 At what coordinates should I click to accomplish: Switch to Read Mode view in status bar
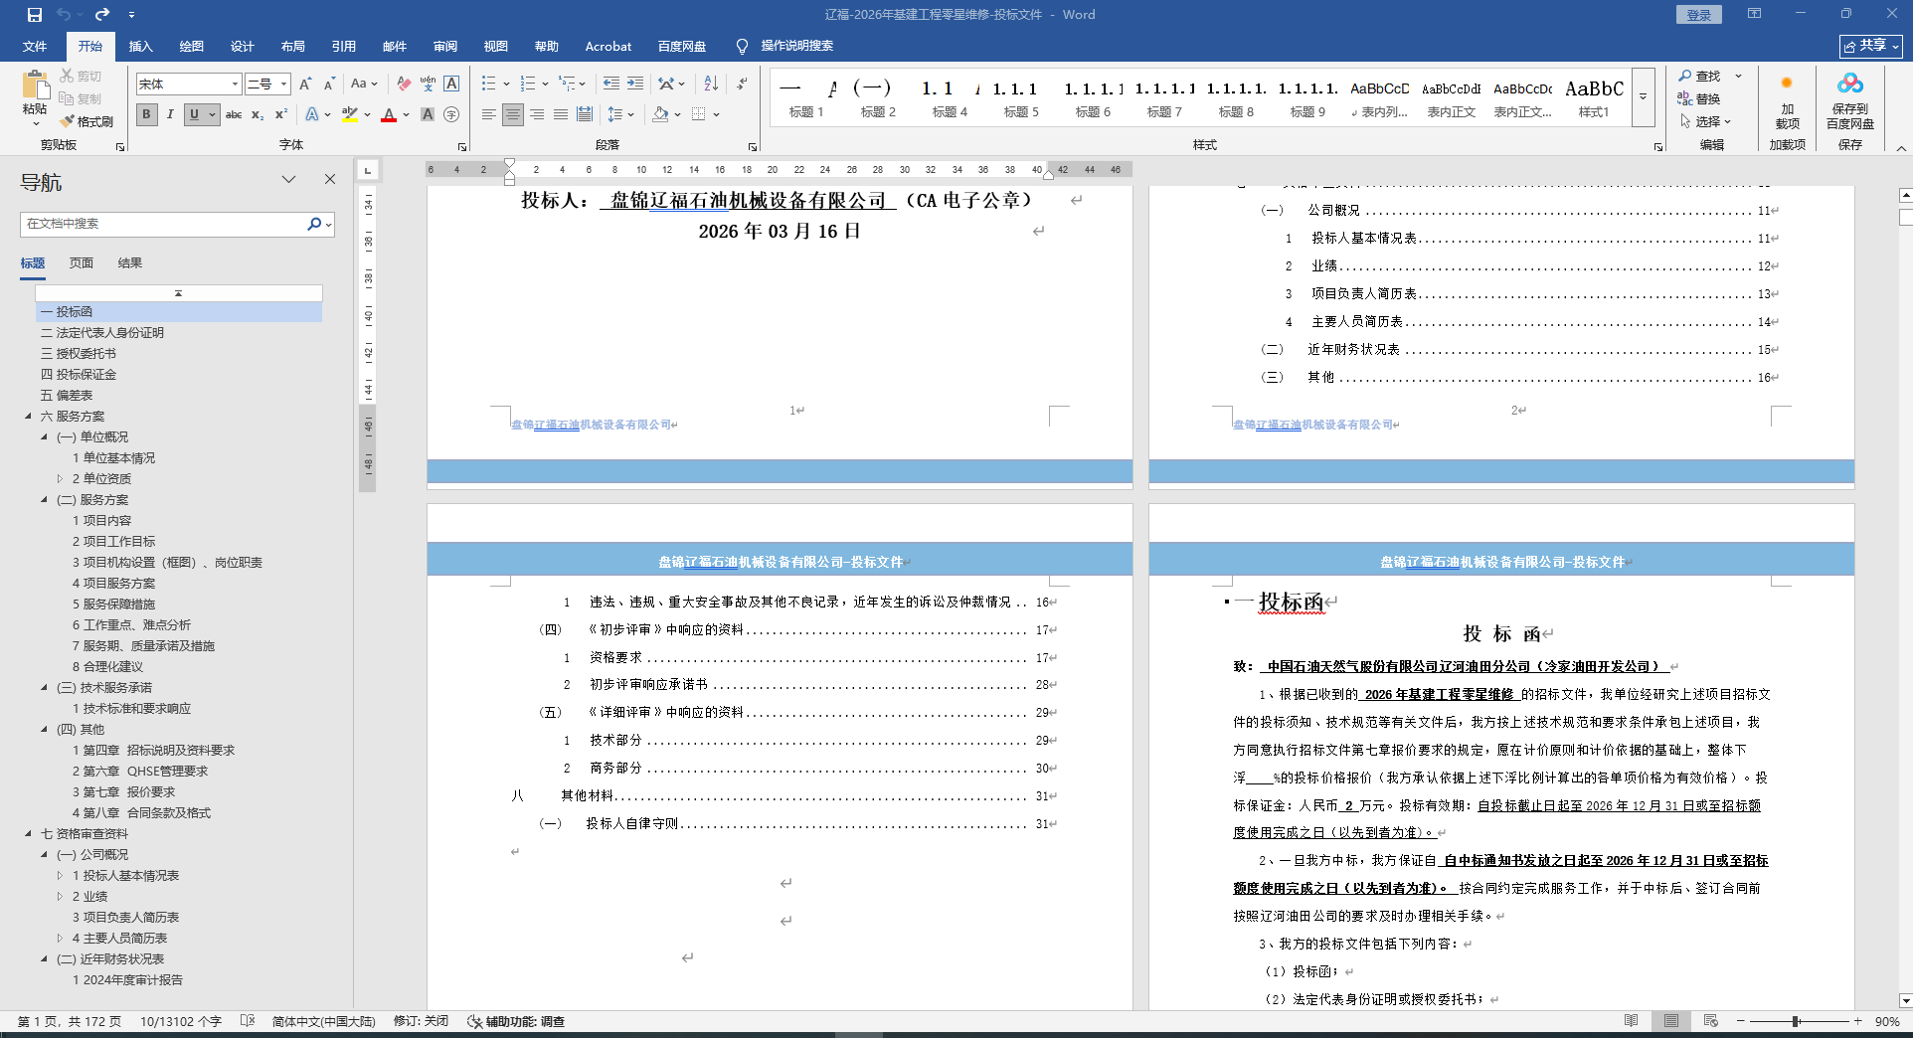click(x=1632, y=1022)
